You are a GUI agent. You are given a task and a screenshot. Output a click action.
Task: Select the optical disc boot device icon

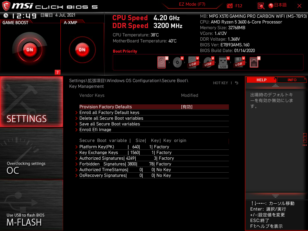click(178, 63)
